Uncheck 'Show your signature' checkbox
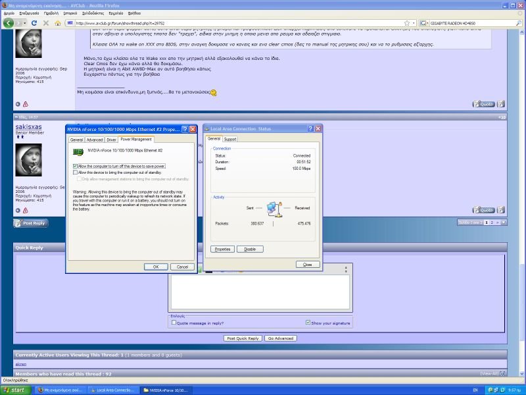The height and width of the screenshot is (395, 526). pos(308,323)
